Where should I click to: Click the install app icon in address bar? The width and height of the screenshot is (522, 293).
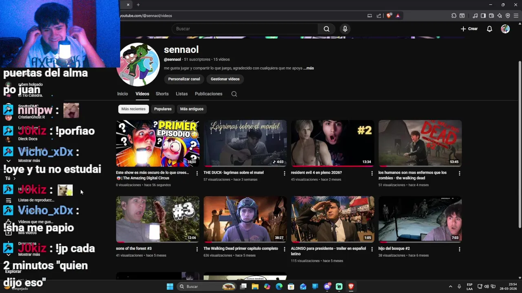pos(369,16)
